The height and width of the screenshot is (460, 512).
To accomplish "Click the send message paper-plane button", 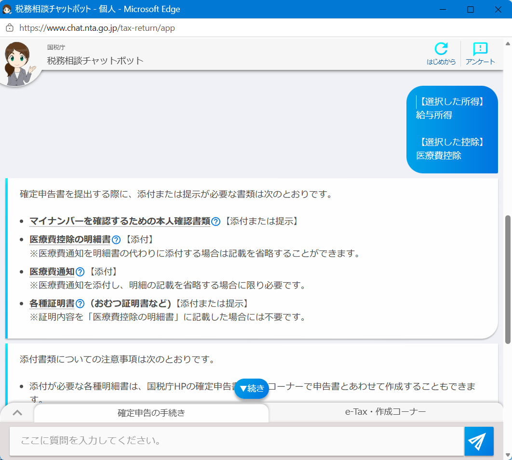I will tap(479, 441).
